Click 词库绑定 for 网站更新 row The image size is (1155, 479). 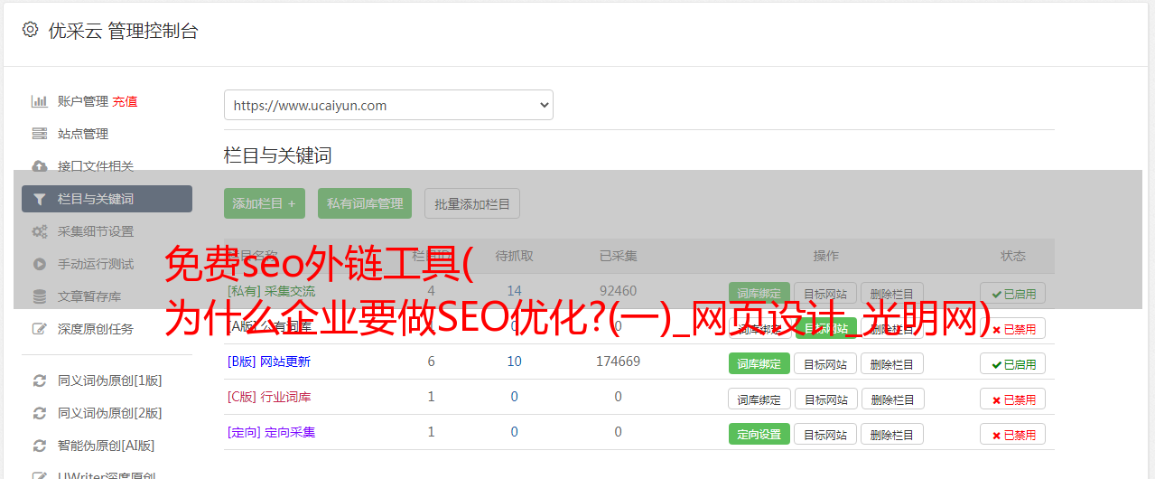(759, 364)
